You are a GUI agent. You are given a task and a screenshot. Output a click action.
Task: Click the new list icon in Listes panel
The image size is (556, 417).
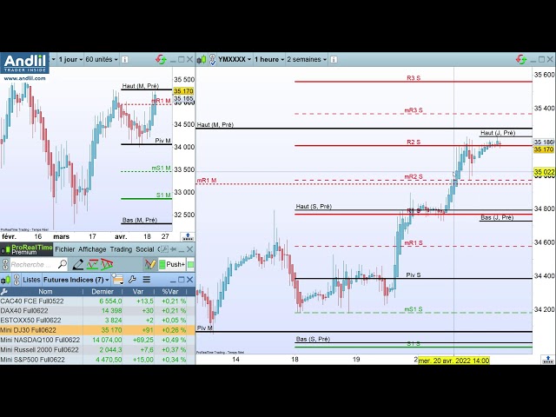coord(118,280)
